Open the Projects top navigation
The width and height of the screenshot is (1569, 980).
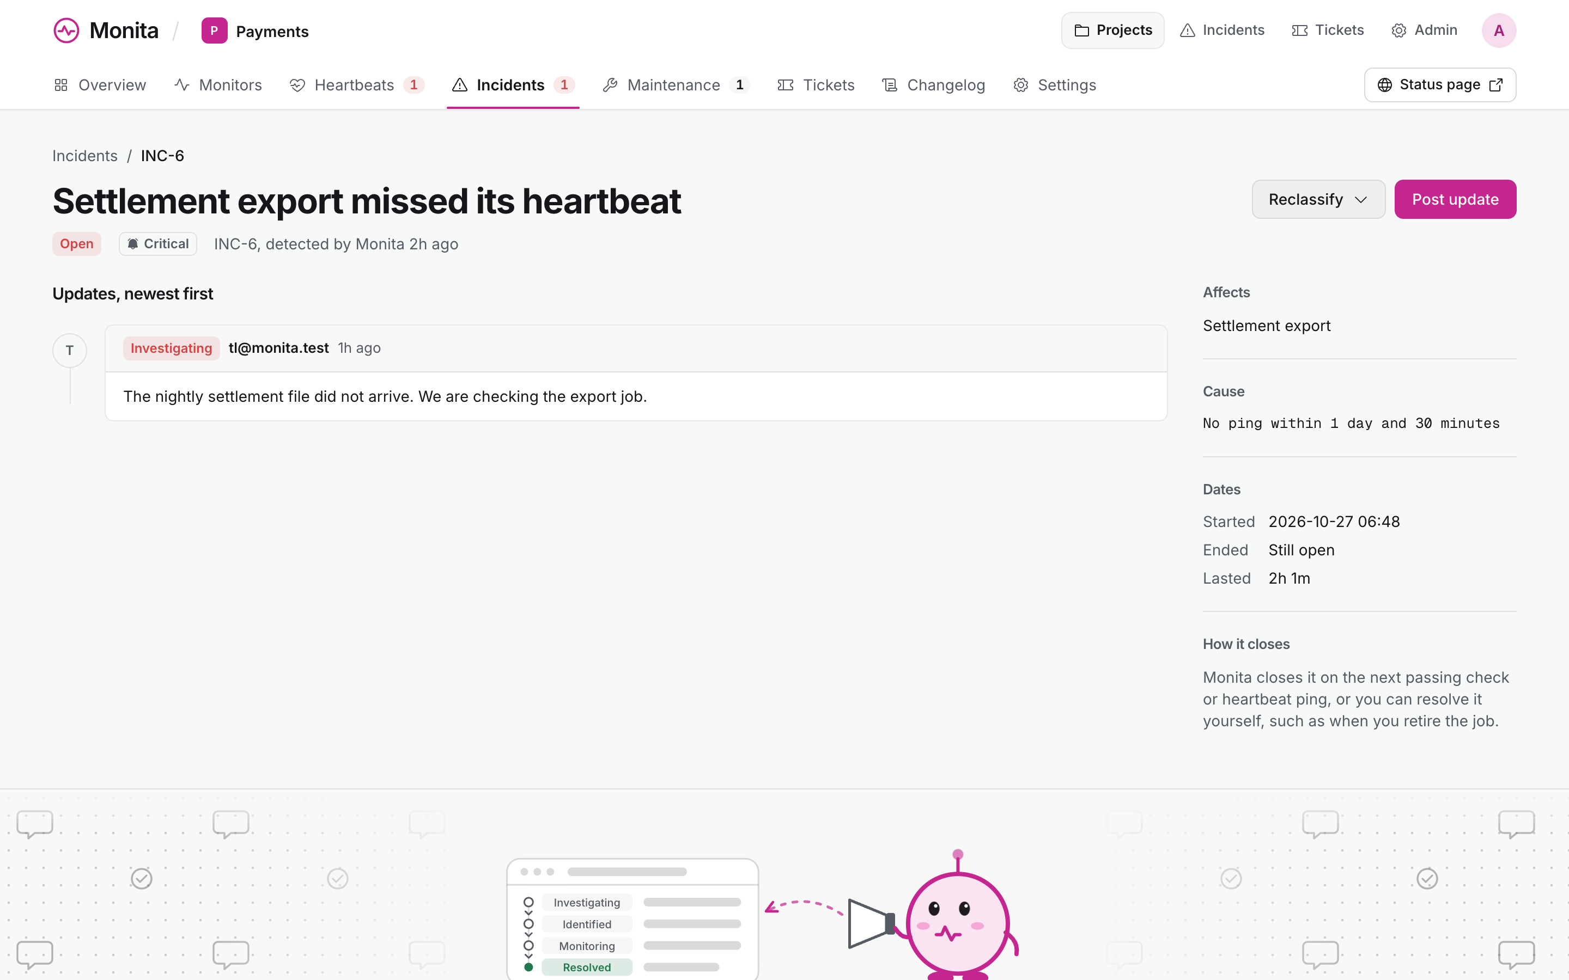pyautogui.click(x=1112, y=30)
